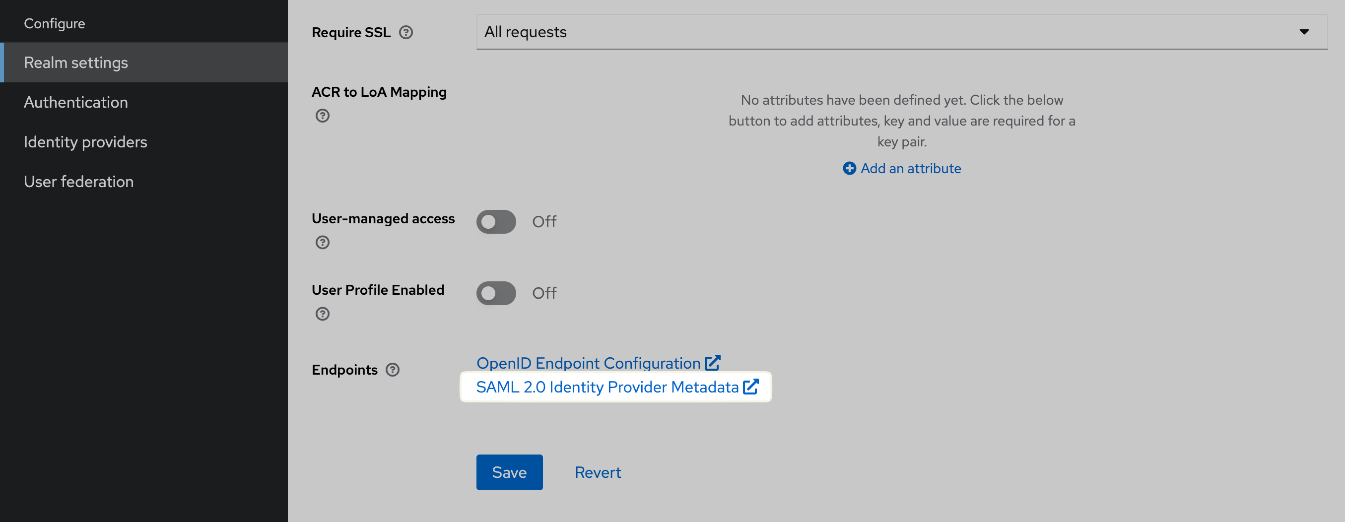Open the Require SSL help icon
This screenshot has width=1345, height=522.
tap(405, 32)
